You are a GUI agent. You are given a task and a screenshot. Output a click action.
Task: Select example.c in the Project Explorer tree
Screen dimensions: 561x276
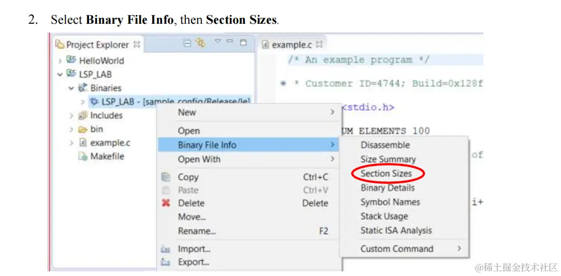[x=110, y=143]
